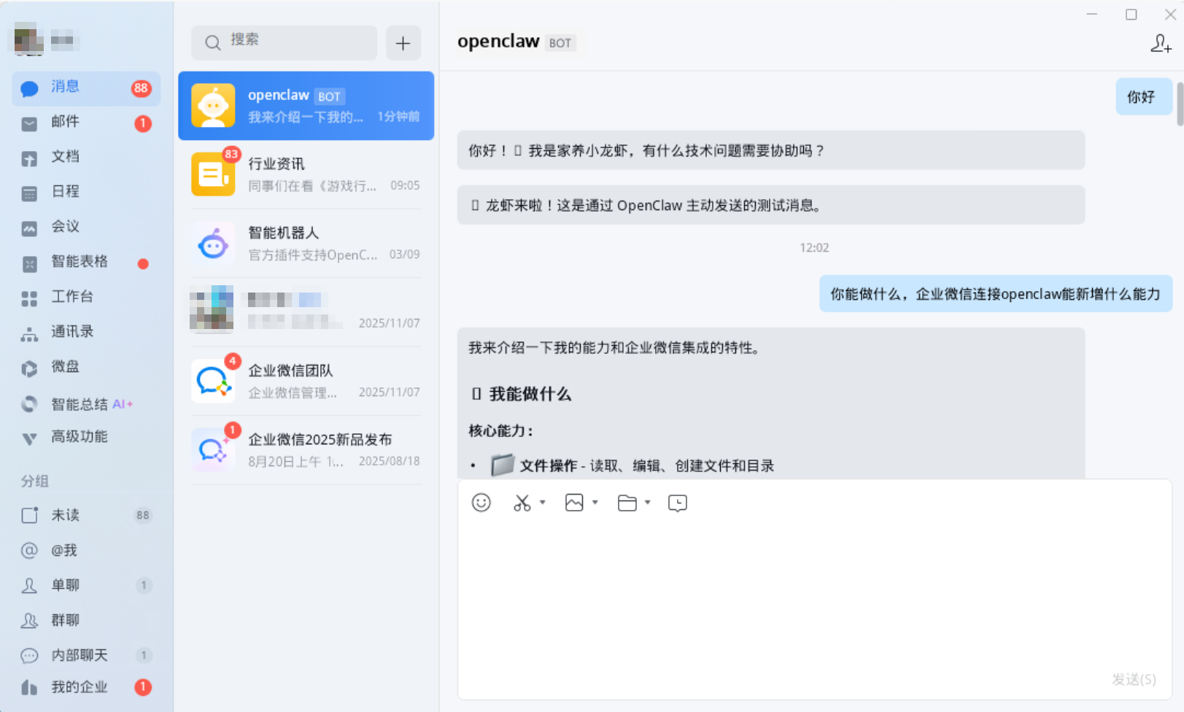
Task: Switch to 日程 calendar section
Action: point(65,192)
